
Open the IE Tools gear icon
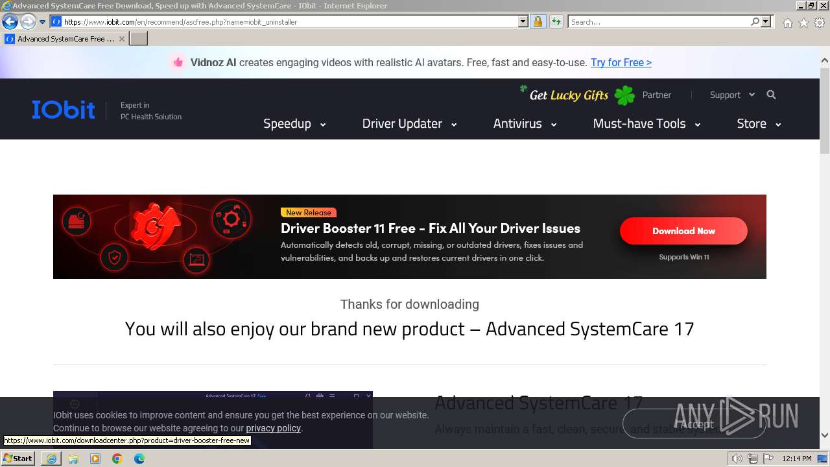click(820, 23)
